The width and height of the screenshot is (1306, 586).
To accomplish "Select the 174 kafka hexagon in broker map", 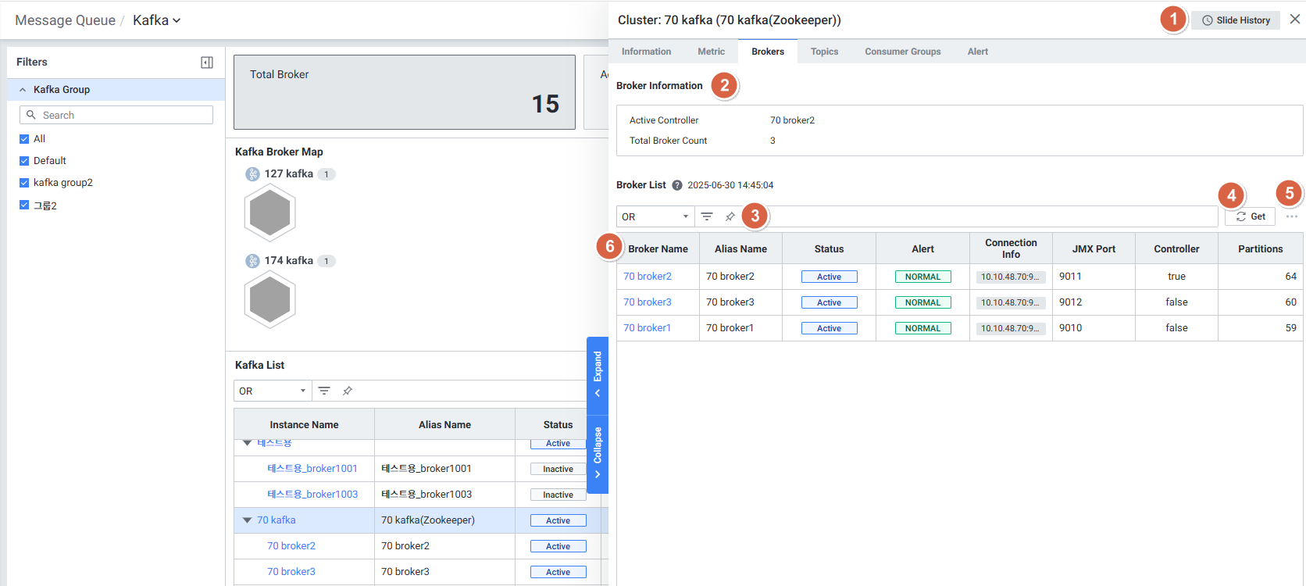I will pyautogui.click(x=269, y=299).
